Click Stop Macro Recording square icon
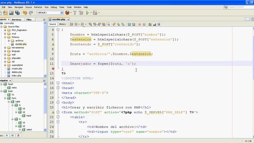Viewport: 254px width, 143px height. pos(144,24)
